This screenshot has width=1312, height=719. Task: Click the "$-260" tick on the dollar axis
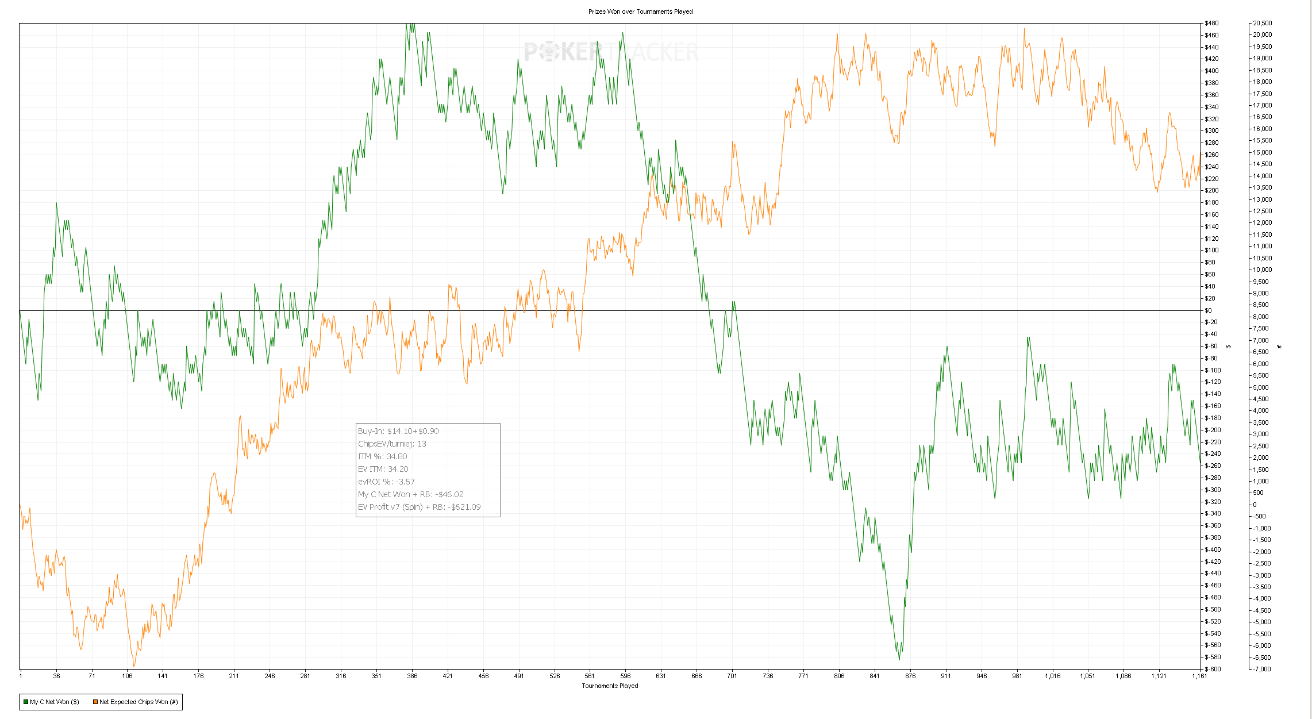[1213, 466]
